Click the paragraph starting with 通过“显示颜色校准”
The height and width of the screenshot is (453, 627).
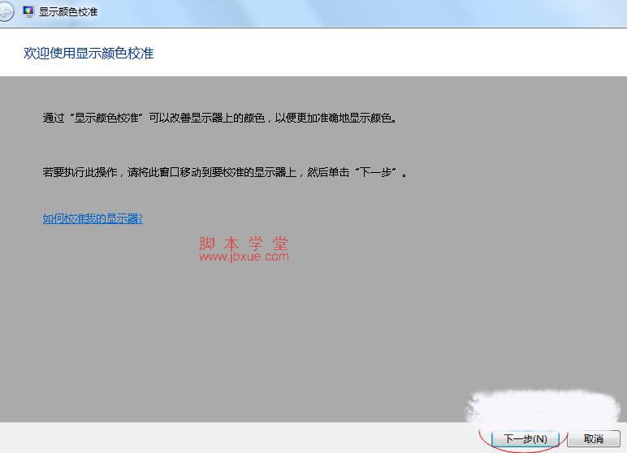(219, 118)
